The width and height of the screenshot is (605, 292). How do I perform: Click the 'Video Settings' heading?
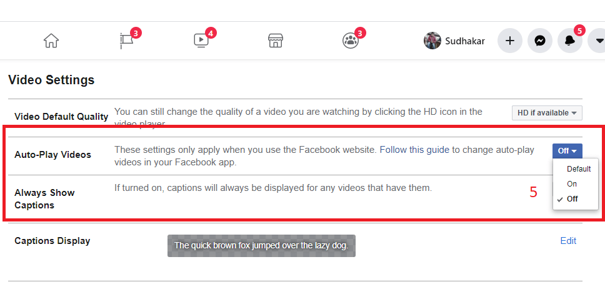point(51,80)
